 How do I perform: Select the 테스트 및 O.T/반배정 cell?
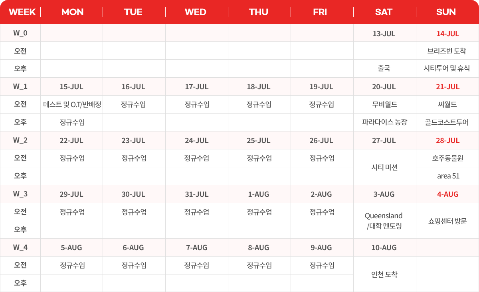click(x=72, y=104)
